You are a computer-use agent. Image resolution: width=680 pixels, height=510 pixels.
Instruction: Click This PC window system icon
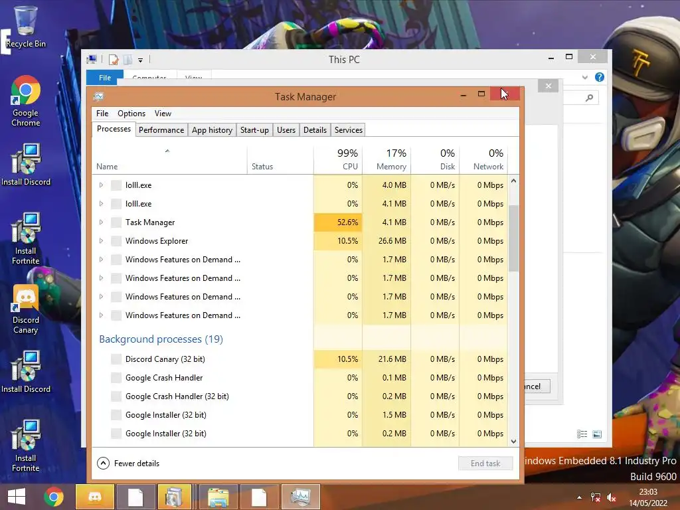point(92,59)
